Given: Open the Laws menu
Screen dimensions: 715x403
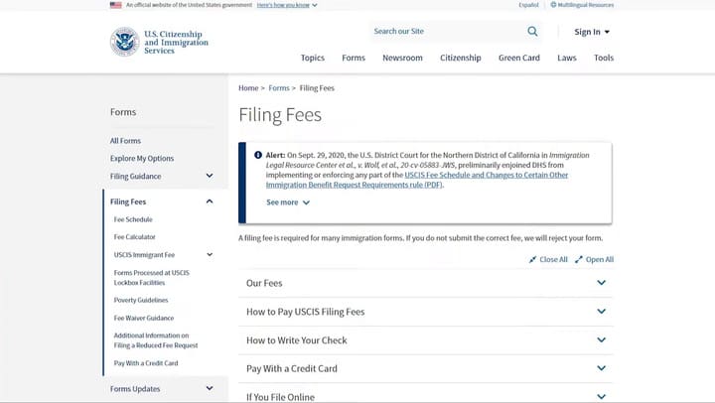Looking at the screenshot, I should (x=567, y=58).
